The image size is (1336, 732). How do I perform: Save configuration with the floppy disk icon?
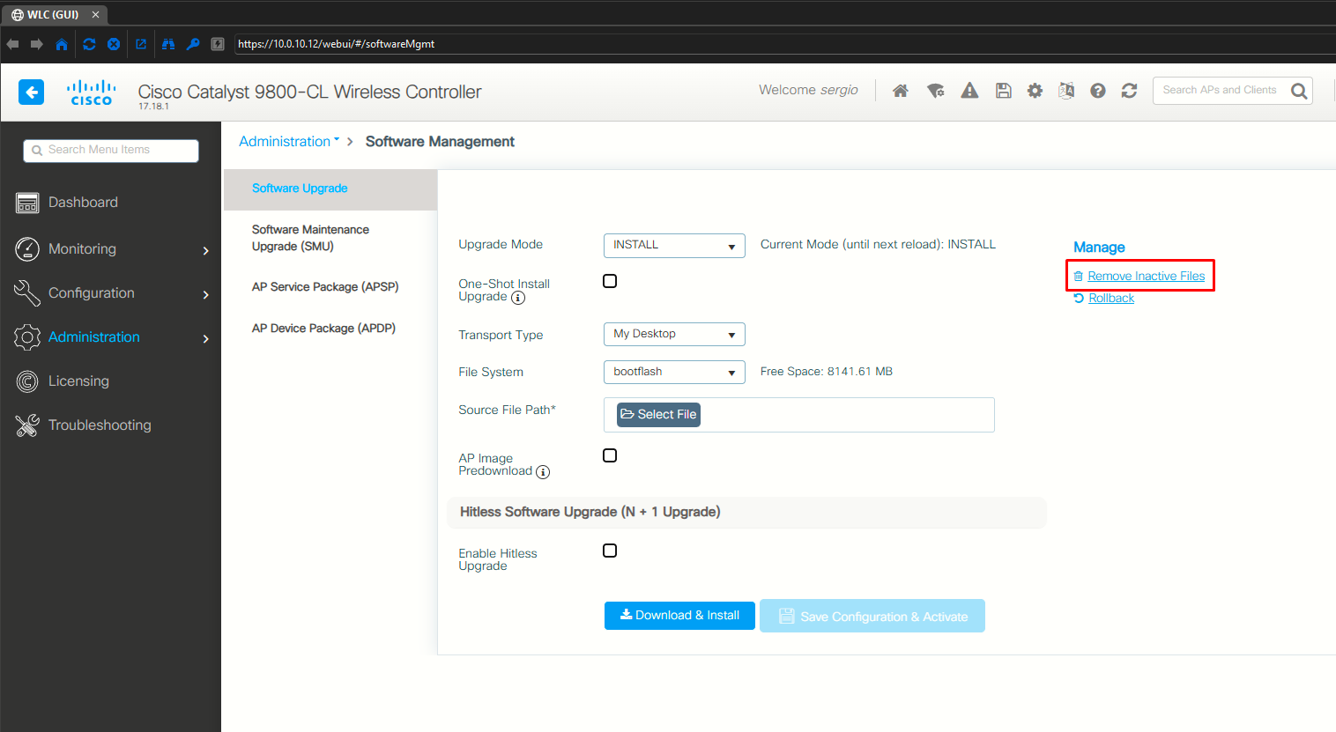[1003, 90]
